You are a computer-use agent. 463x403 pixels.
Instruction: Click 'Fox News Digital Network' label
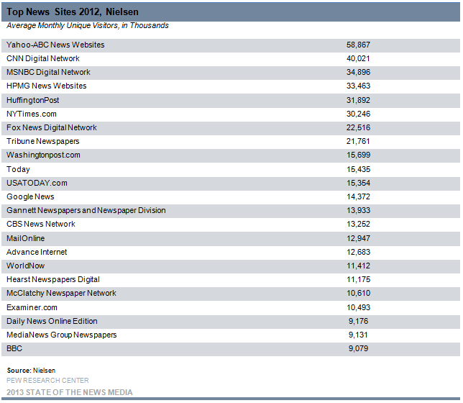point(52,127)
